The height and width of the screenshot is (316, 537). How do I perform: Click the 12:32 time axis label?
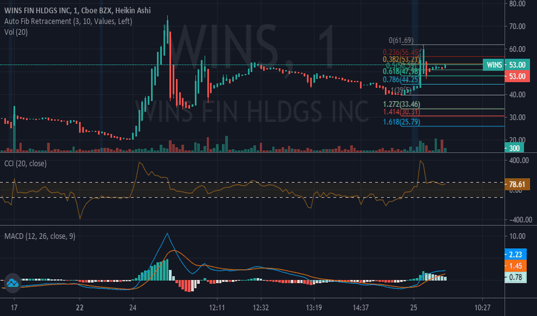point(260,308)
